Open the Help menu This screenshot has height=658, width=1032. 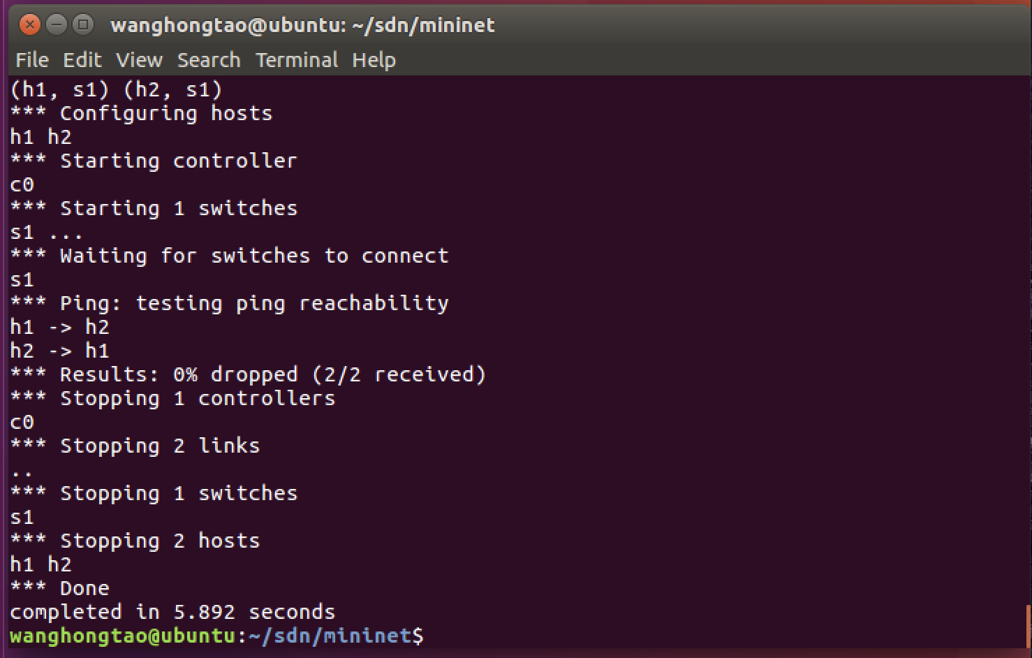pyautogui.click(x=374, y=60)
